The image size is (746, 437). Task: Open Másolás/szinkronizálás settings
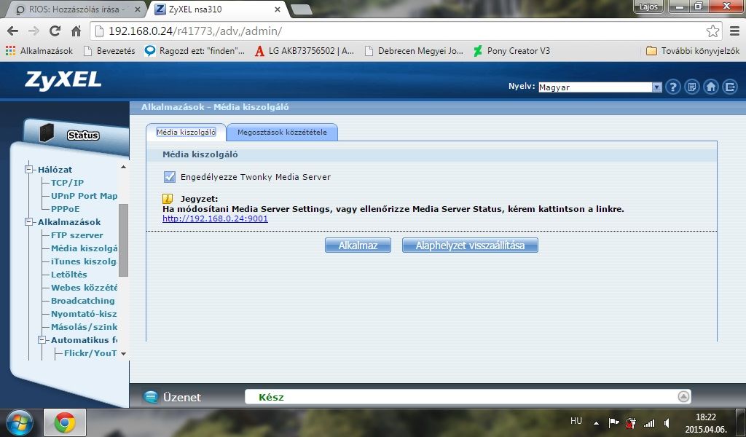click(x=85, y=327)
